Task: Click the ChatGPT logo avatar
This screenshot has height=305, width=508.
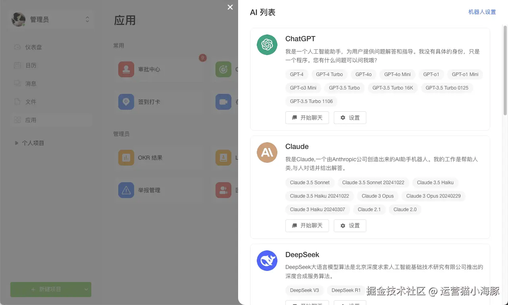Action: (x=267, y=45)
